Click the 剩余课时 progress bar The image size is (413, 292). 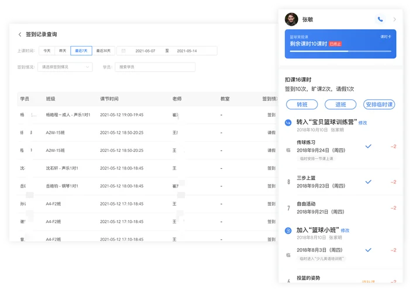point(340,51)
